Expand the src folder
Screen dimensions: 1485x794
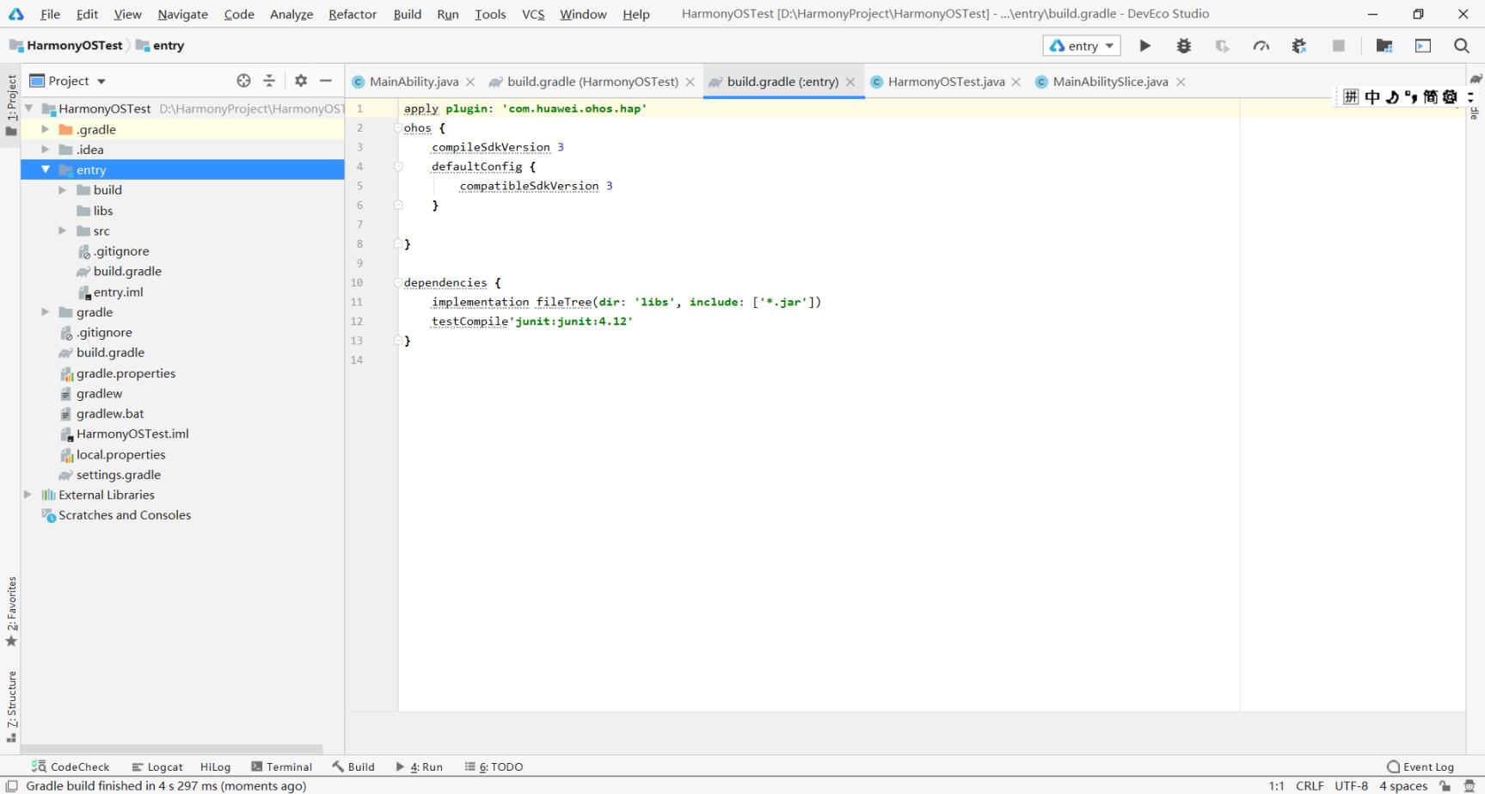[63, 231]
